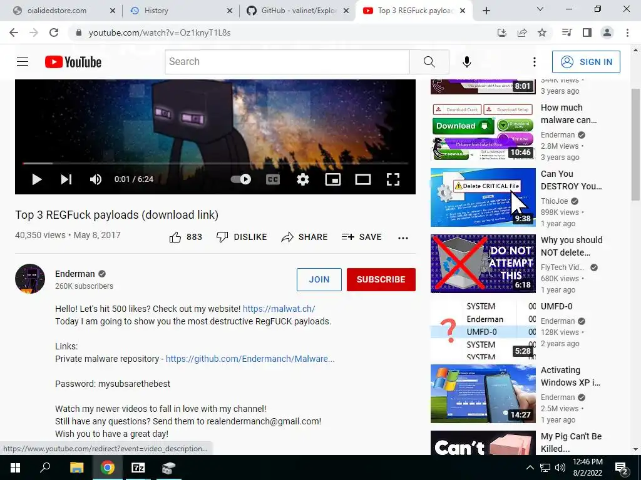Mute the video volume speaker icon
The width and height of the screenshot is (641, 480).
coord(96,179)
